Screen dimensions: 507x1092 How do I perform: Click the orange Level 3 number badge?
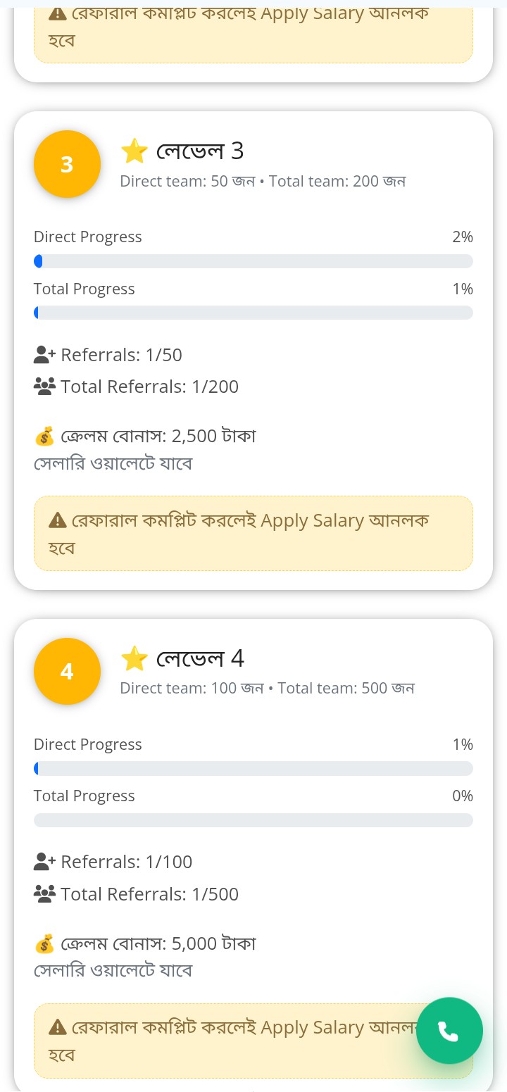67,164
